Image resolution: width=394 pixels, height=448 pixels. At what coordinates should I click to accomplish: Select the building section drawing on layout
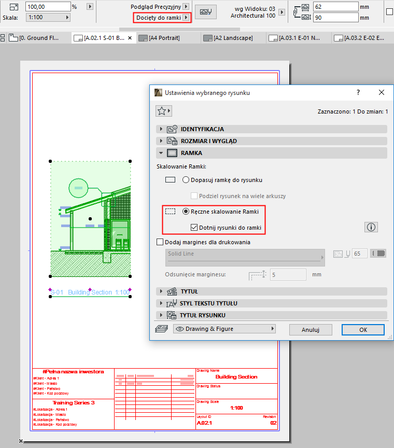coord(91,219)
